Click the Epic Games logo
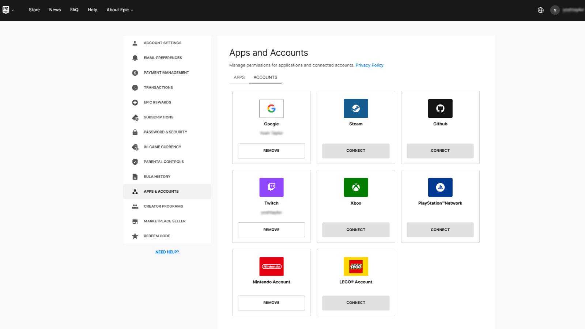This screenshot has height=329, width=585. pos(6,10)
